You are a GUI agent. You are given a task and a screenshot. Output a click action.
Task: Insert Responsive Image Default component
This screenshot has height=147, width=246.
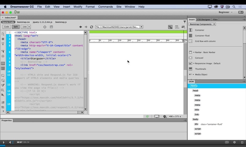(x=208, y=63)
